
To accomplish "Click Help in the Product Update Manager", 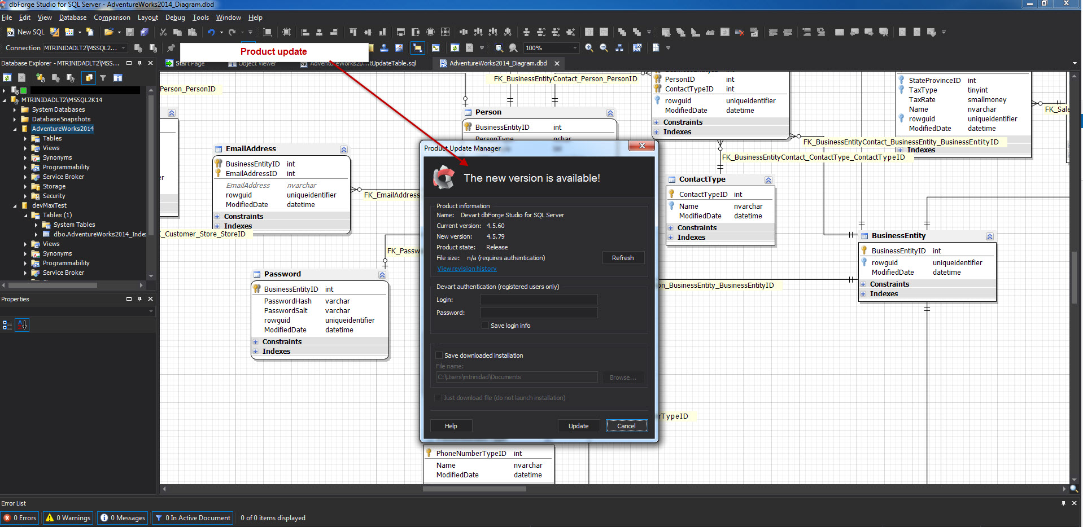I will [451, 426].
